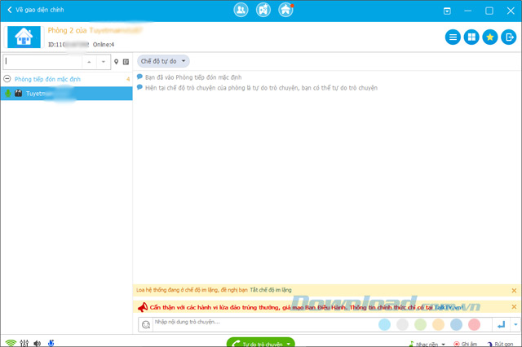The image size is (522, 347).
Task: Locate myself with the map pin icon
Action: point(116,62)
